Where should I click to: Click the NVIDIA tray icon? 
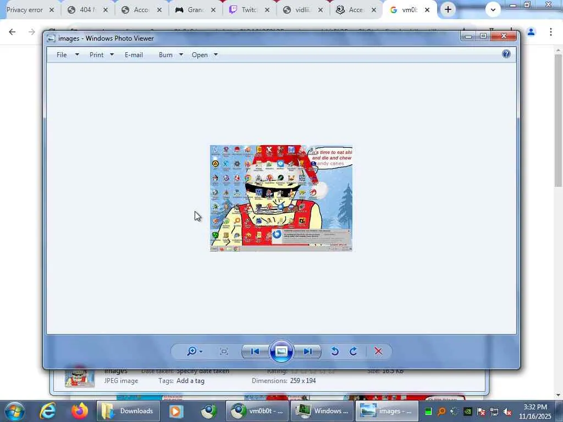point(467,412)
